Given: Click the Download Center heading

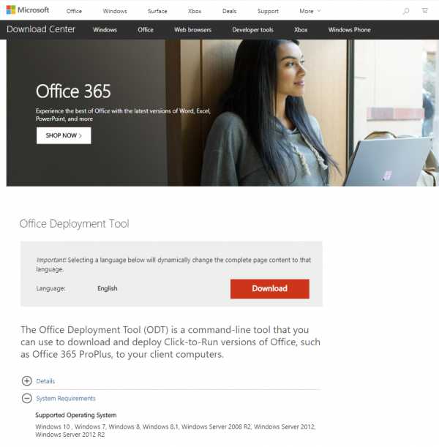Looking at the screenshot, I should [41, 29].
